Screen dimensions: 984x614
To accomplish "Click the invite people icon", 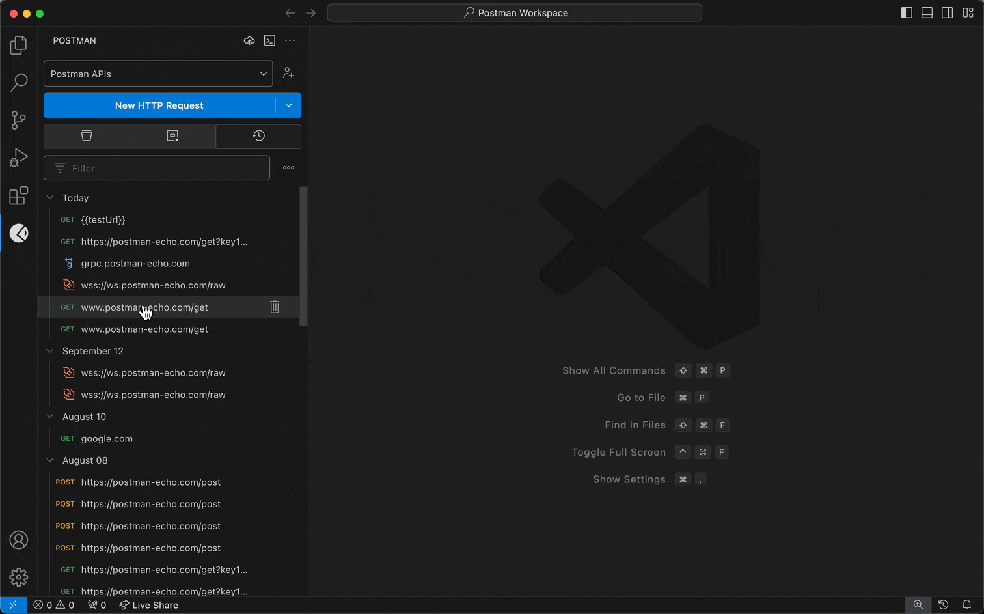I will tap(288, 74).
